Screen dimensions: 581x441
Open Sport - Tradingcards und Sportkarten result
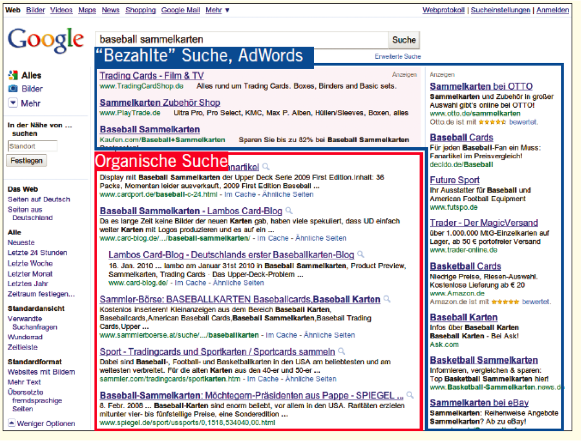(x=217, y=351)
